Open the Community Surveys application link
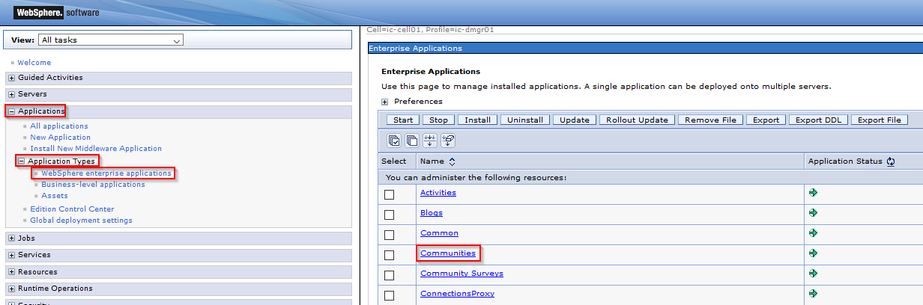 click(461, 274)
